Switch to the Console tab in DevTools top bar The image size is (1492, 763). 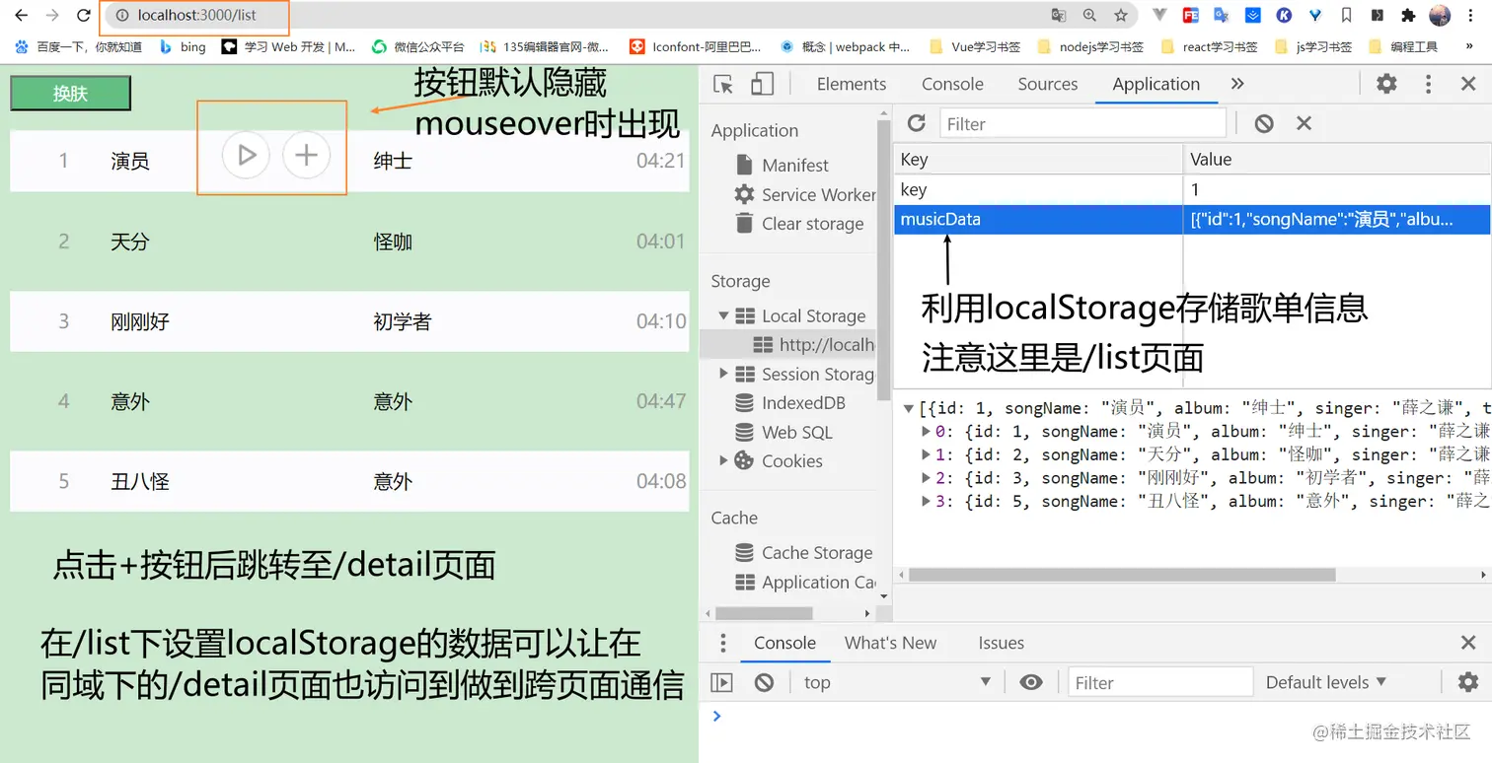(952, 85)
